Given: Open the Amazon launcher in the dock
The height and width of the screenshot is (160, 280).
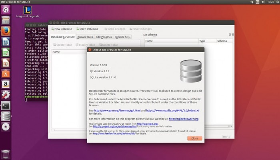Looking at the screenshot, I should 6,84.
